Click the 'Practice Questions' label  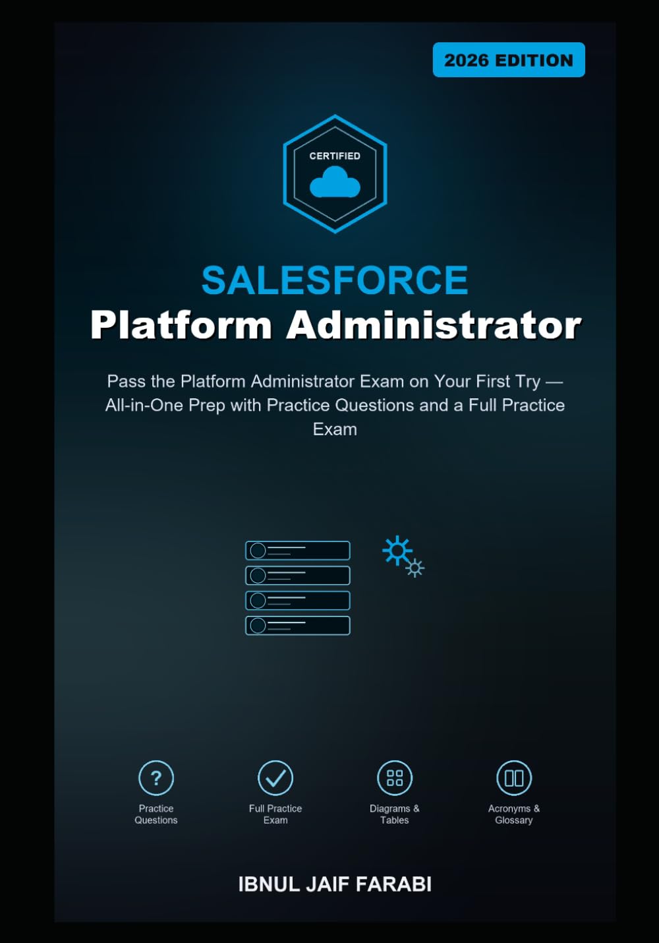(156, 814)
